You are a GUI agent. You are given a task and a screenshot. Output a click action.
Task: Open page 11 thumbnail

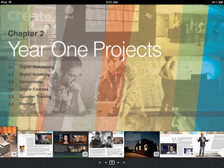pyautogui.click(x=35, y=144)
